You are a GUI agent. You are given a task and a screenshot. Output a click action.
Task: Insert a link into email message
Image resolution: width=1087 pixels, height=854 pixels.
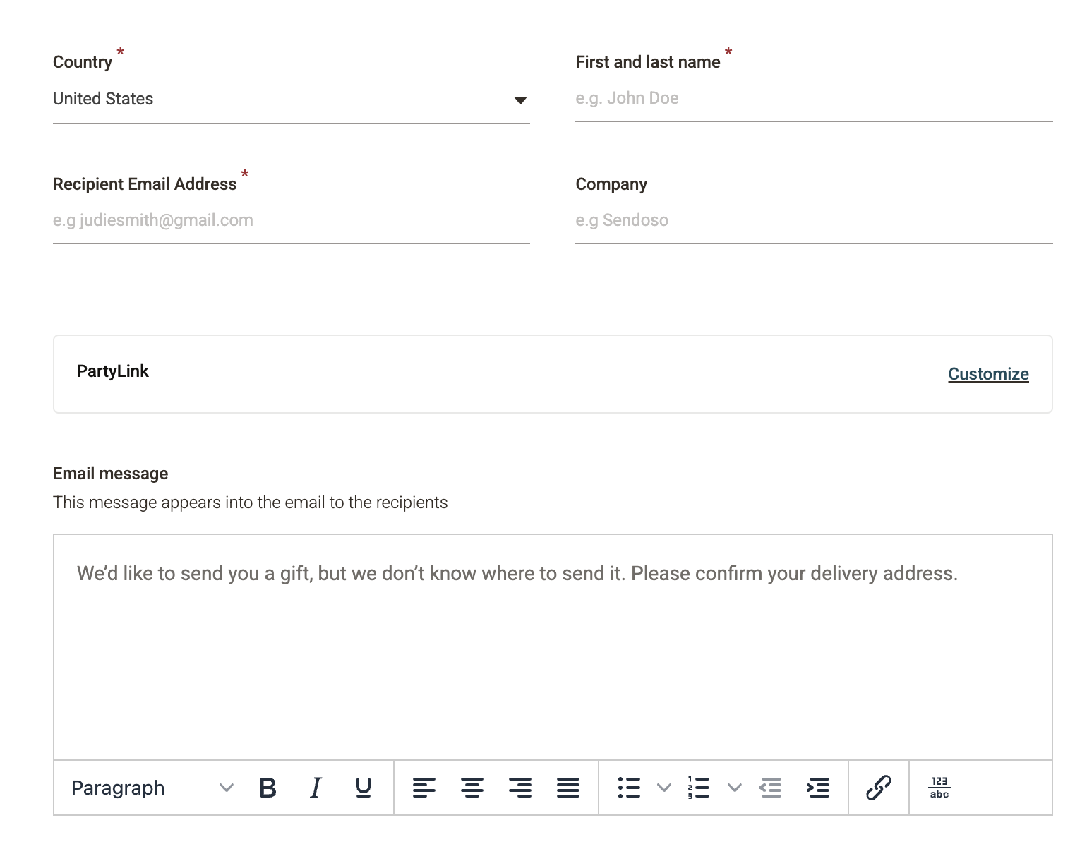(x=879, y=788)
